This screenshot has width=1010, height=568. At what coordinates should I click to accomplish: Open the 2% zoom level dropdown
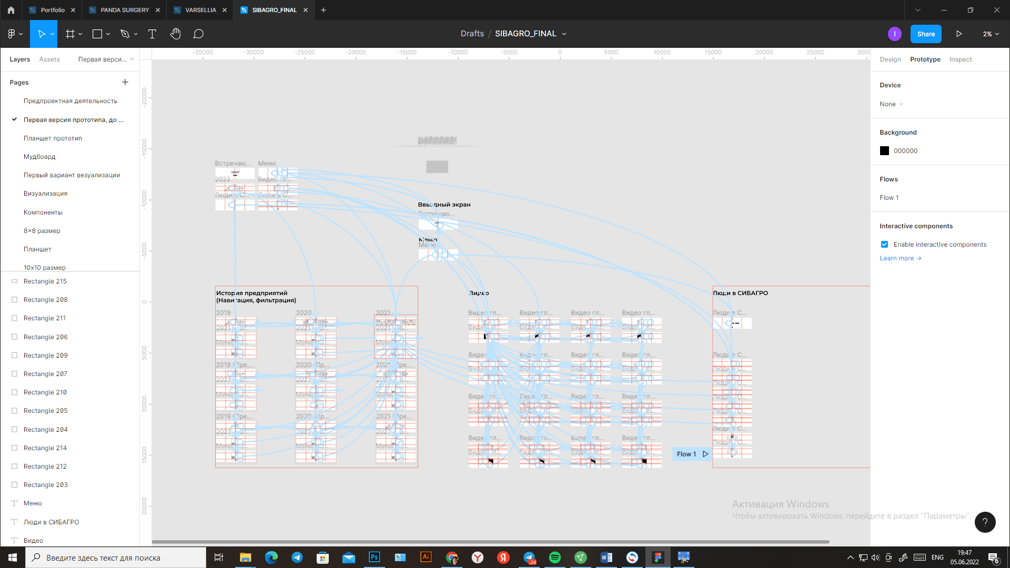click(991, 34)
